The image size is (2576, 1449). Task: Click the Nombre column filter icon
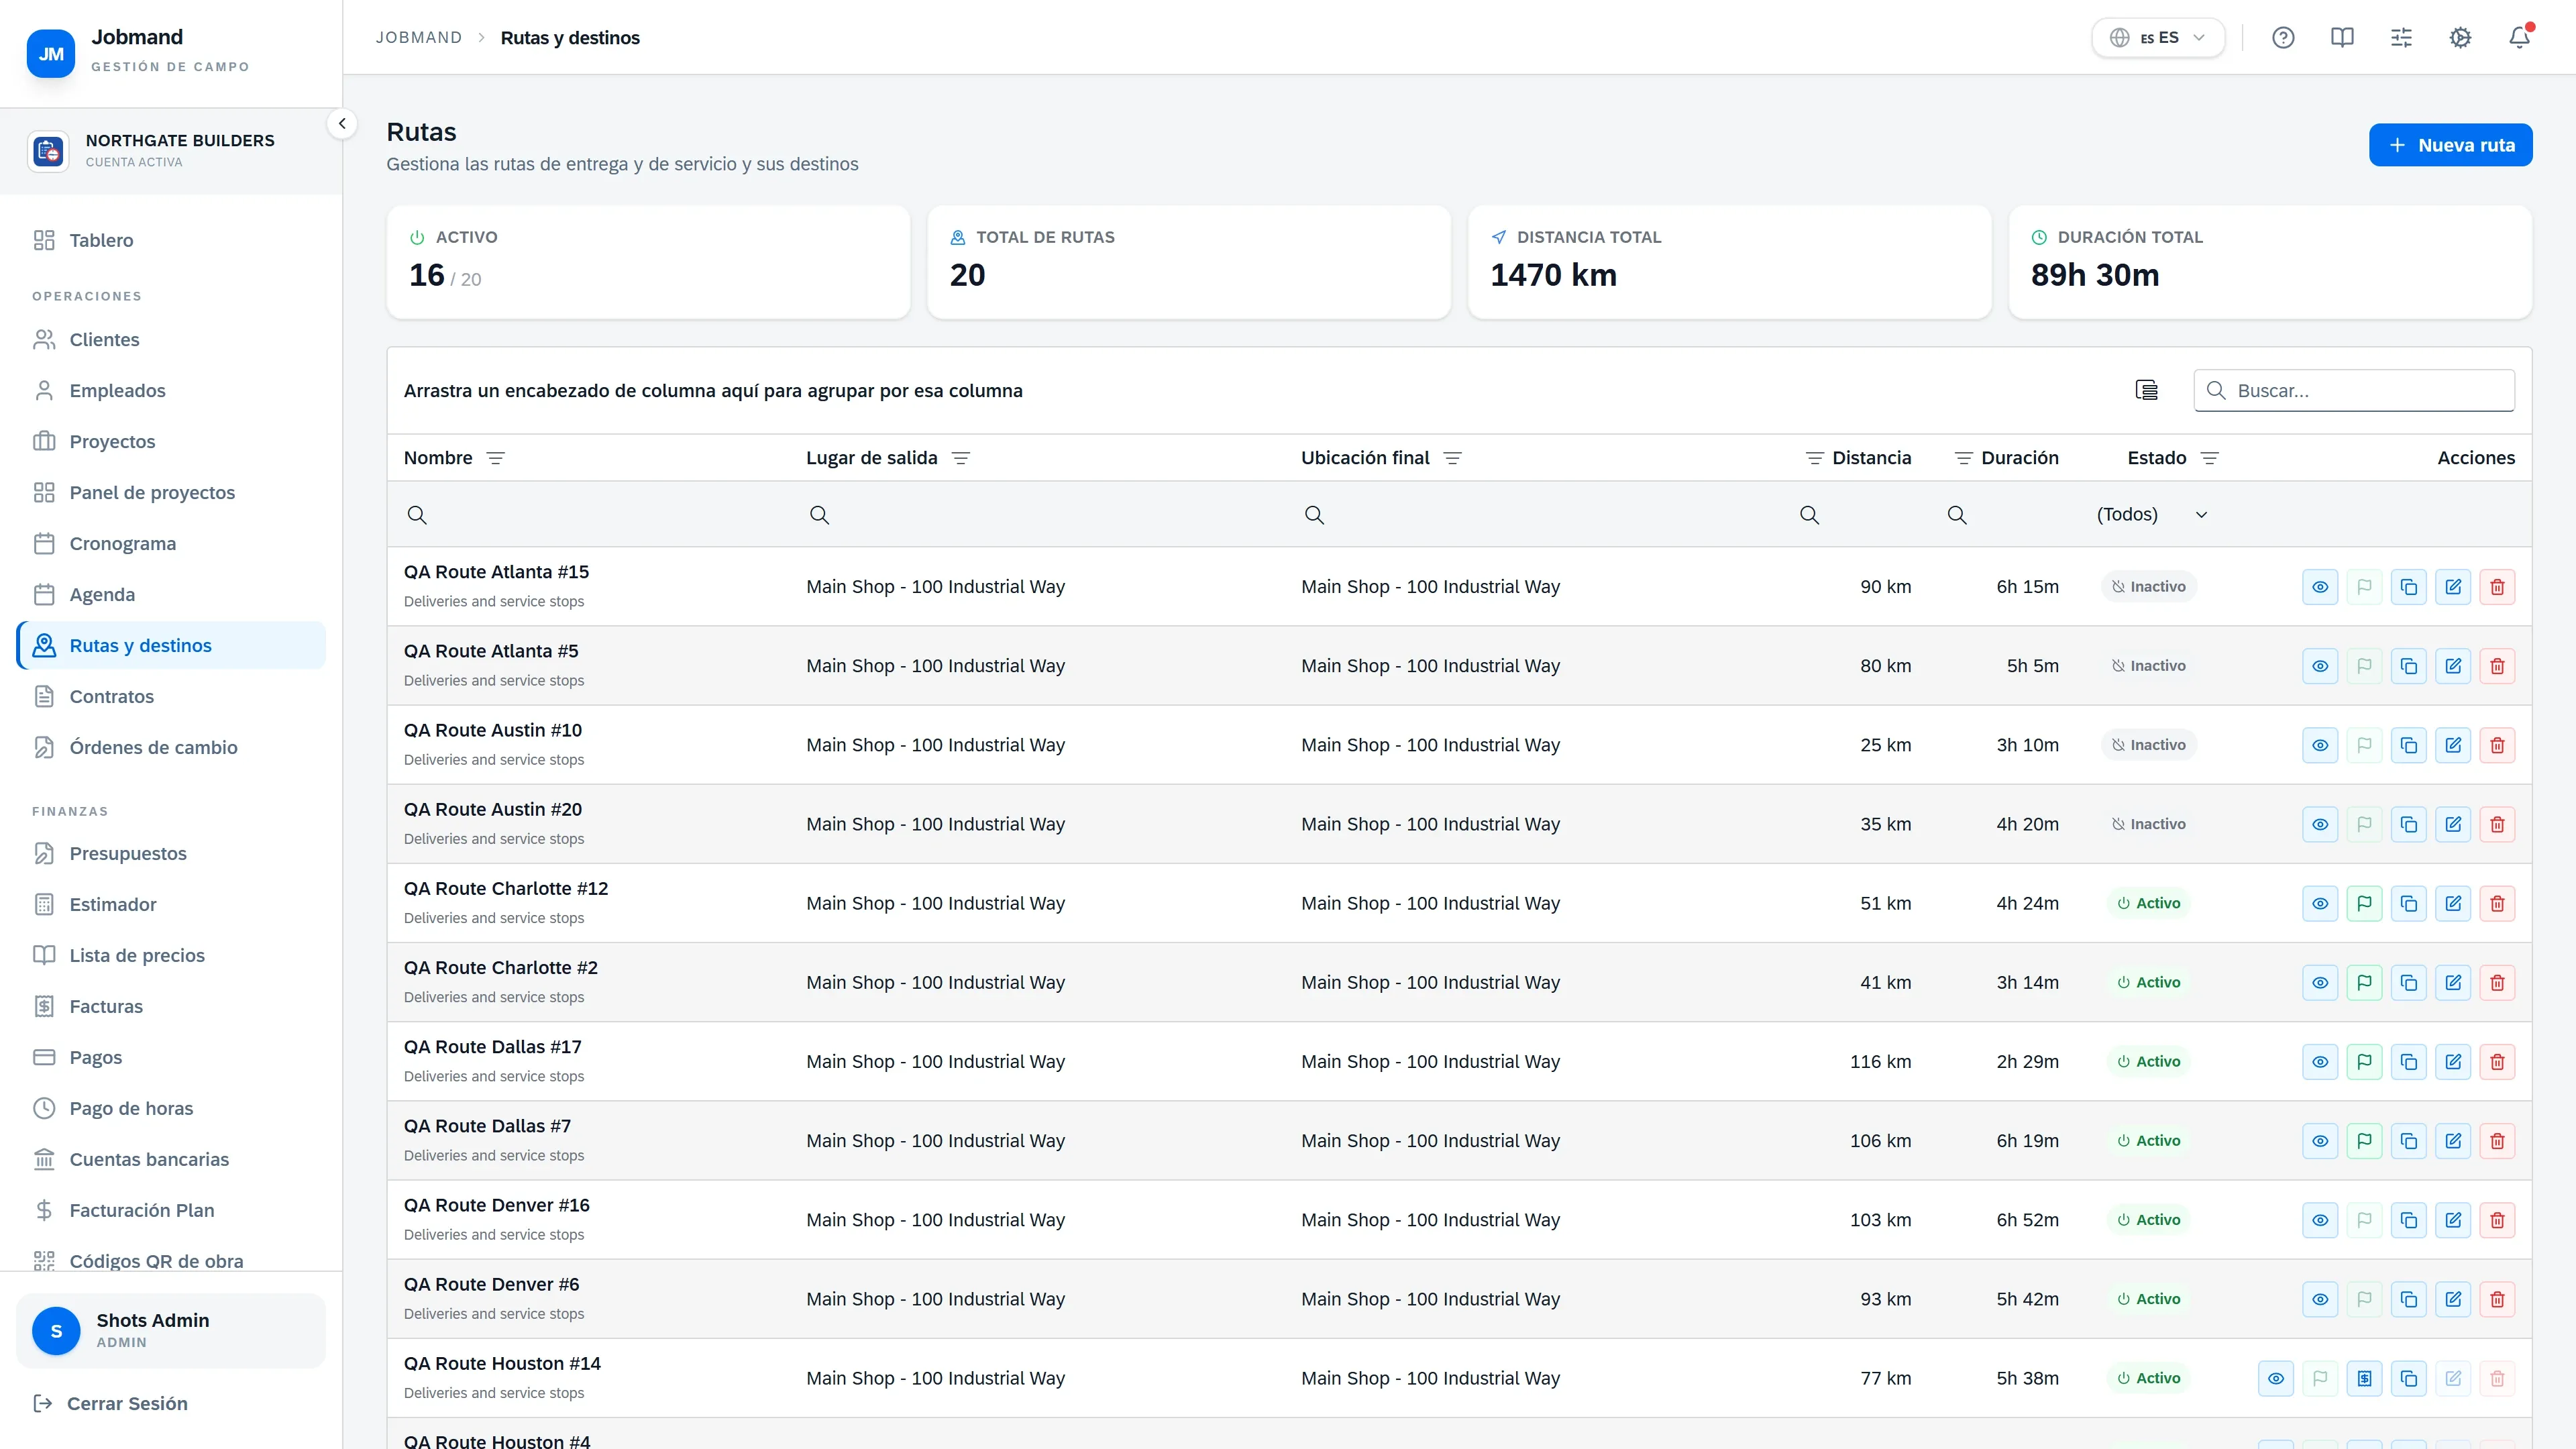click(495, 458)
